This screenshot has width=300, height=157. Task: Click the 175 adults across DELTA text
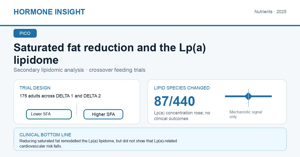pyautogui.click(x=60, y=96)
